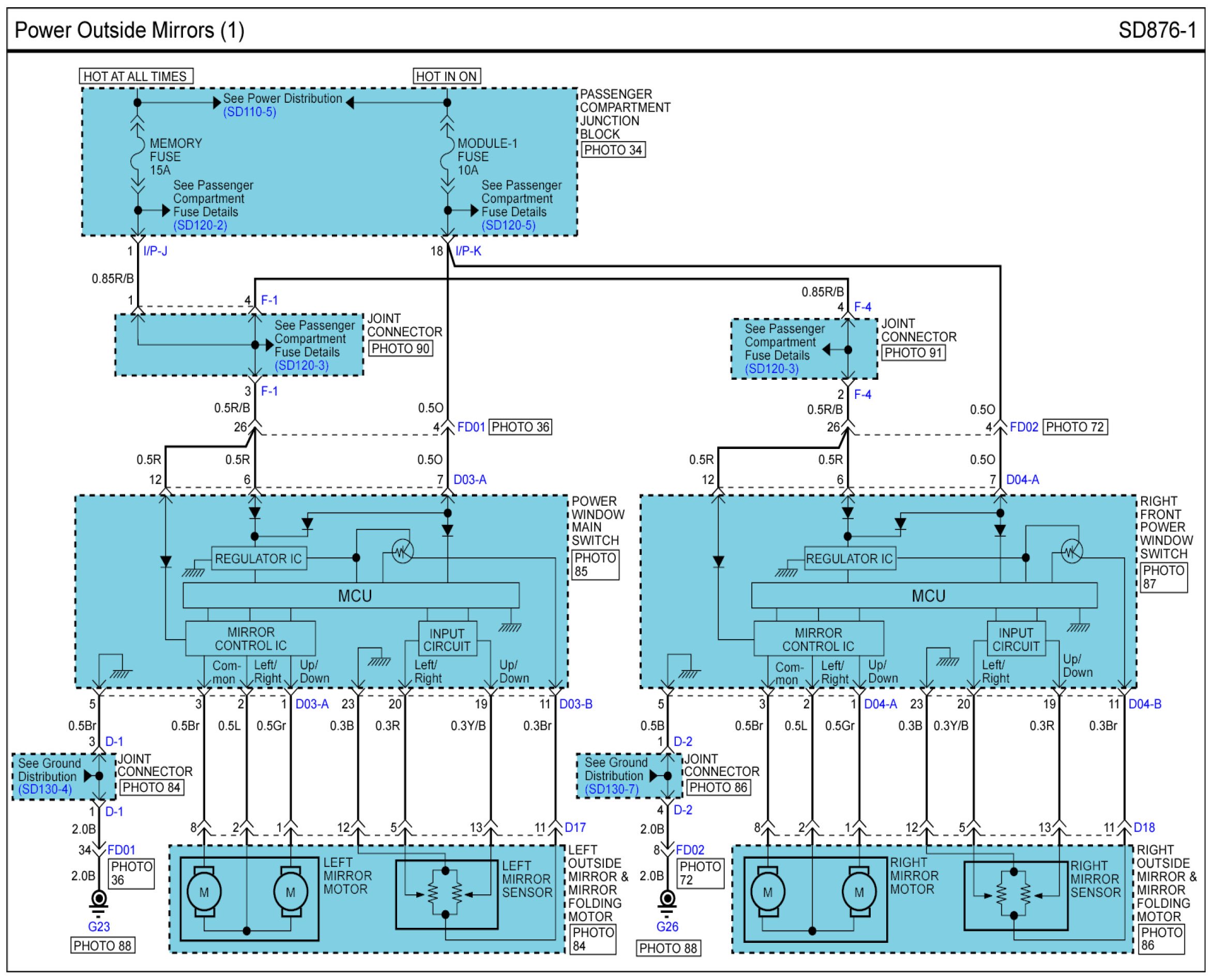Open the SD130-4 ground distribution link
Image resolution: width=1213 pixels, height=978 pixels.
click(45, 789)
